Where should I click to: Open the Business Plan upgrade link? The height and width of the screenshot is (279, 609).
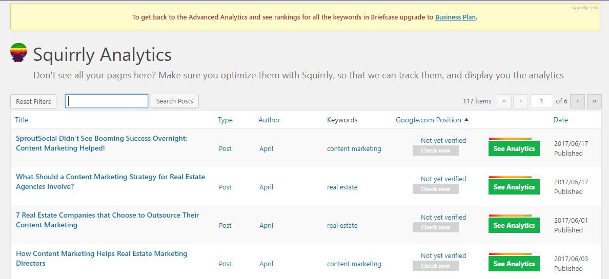point(455,17)
